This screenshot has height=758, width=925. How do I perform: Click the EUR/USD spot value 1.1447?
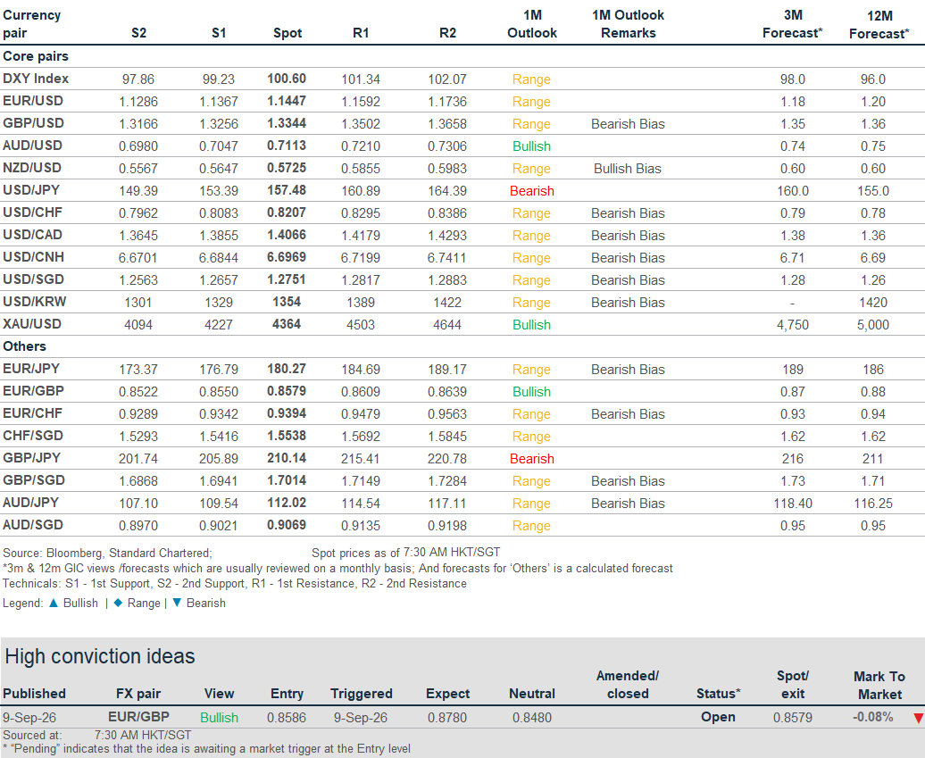click(287, 101)
